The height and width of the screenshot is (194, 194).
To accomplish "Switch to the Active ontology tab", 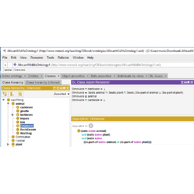I will 12,76.
